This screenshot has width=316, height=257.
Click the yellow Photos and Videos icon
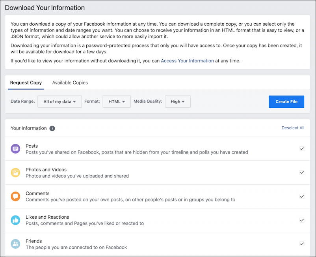coord(15,173)
